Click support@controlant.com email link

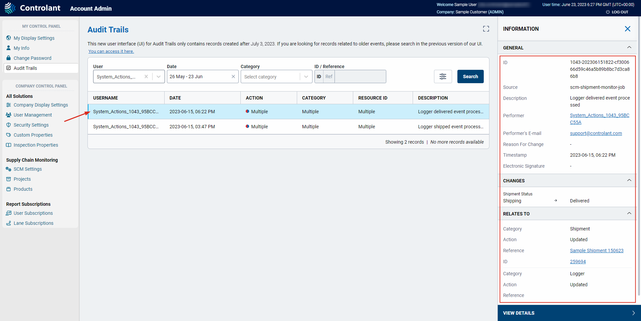click(x=596, y=133)
